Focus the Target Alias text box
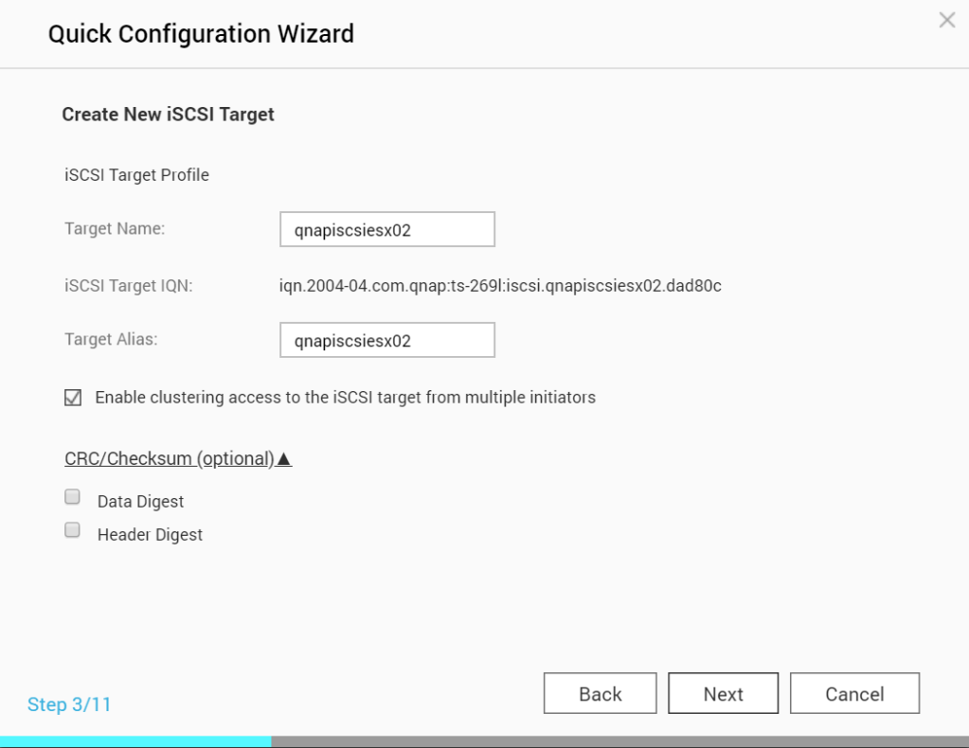969x748 pixels. point(387,341)
